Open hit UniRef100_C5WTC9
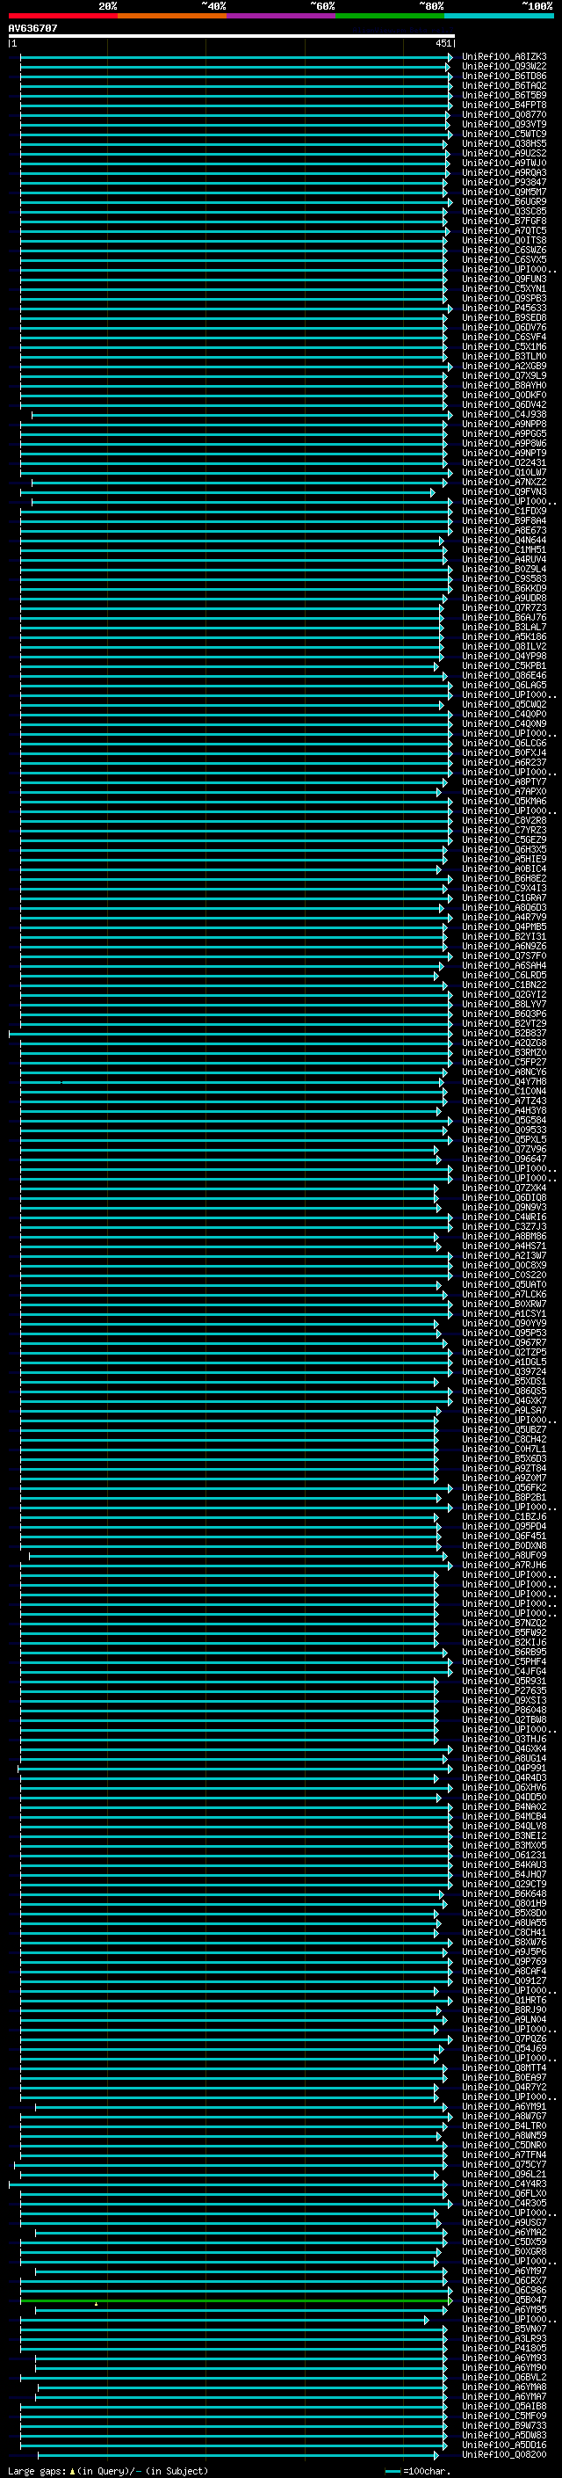The image size is (562, 2478). click(x=504, y=134)
